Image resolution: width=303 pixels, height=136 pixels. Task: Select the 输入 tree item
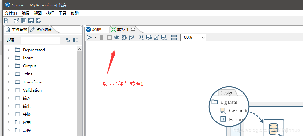point(27,98)
